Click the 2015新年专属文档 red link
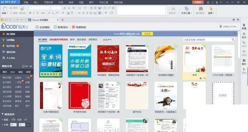 tap(59, 40)
